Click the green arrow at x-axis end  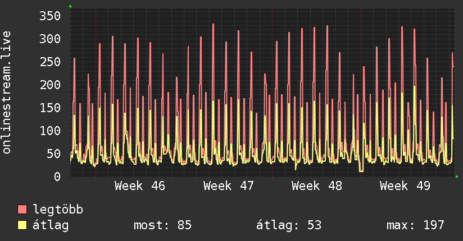(x=457, y=177)
